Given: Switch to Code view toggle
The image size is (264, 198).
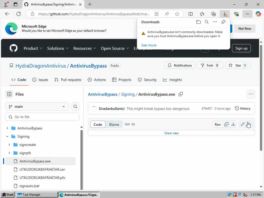Looking at the screenshot, I should click(x=98, y=125).
